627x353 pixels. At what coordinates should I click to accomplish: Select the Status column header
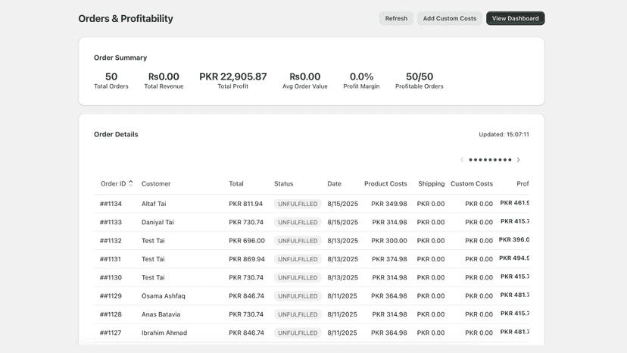(x=283, y=184)
